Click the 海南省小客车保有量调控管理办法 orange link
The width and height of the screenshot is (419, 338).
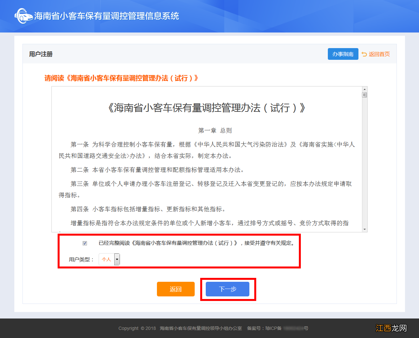click(x=127, y=78)
